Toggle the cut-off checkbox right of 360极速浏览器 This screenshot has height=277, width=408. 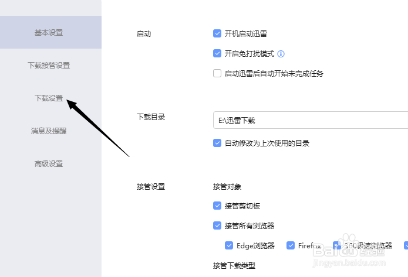(x=406, y=245)
